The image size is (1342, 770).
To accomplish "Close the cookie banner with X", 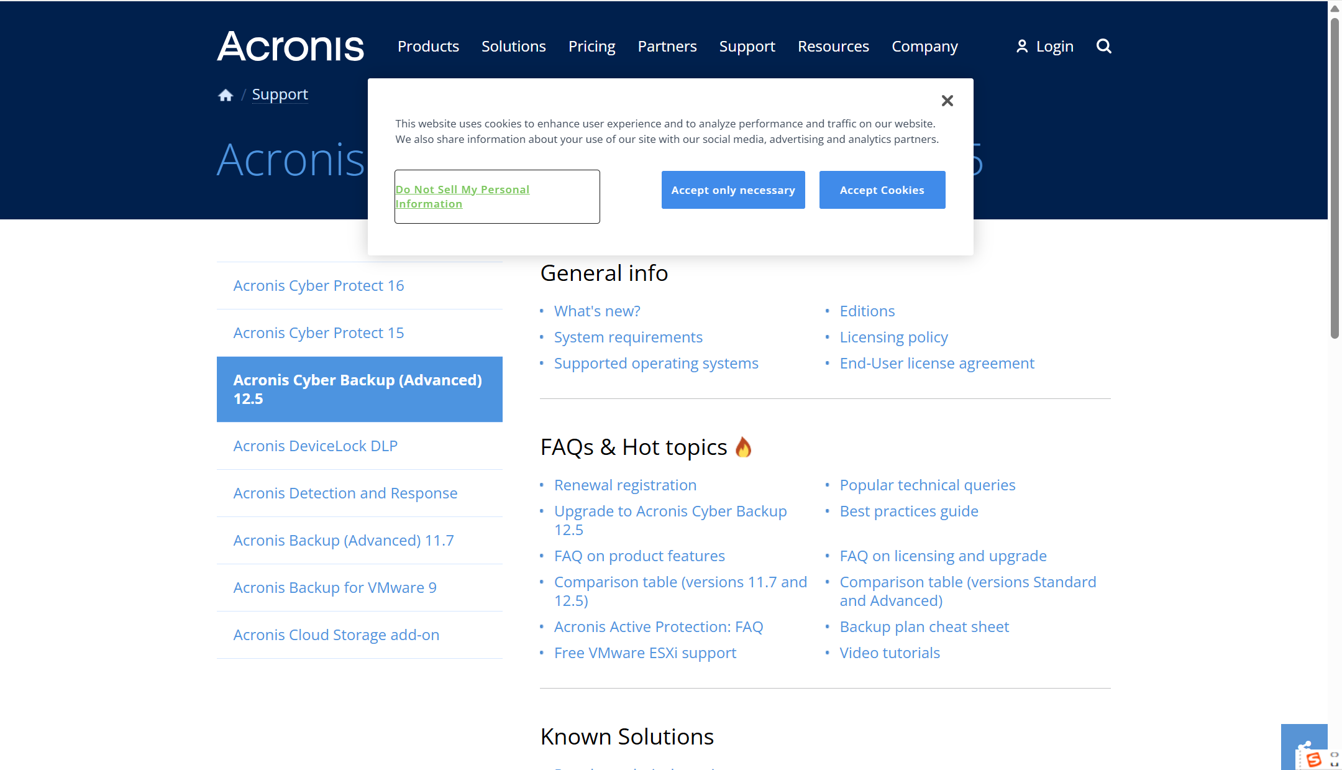I will (947, 101).
